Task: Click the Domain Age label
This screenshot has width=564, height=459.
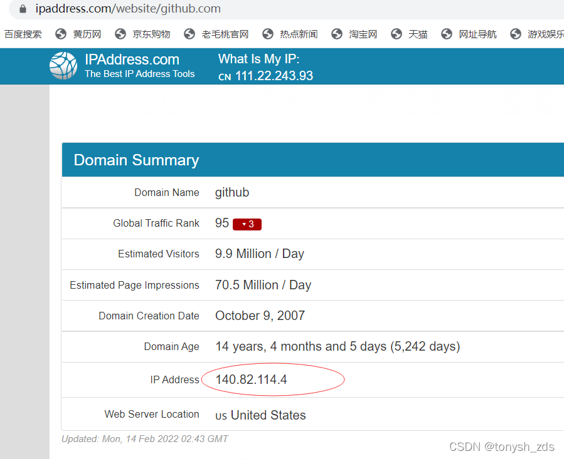Action: [x=171, y=346]
